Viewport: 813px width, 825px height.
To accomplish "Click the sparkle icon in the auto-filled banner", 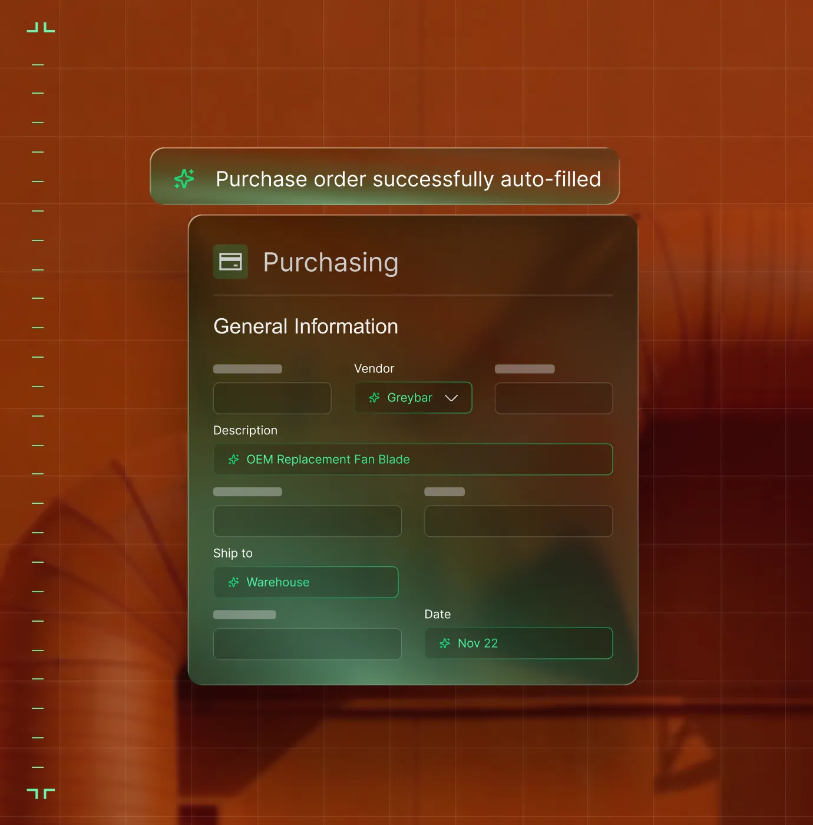I will [184, 179].
